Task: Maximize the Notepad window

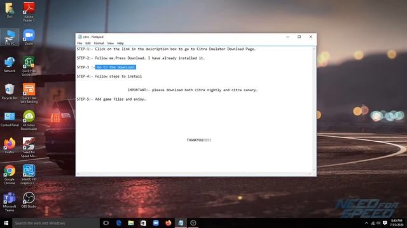Action: pos(299,37)
